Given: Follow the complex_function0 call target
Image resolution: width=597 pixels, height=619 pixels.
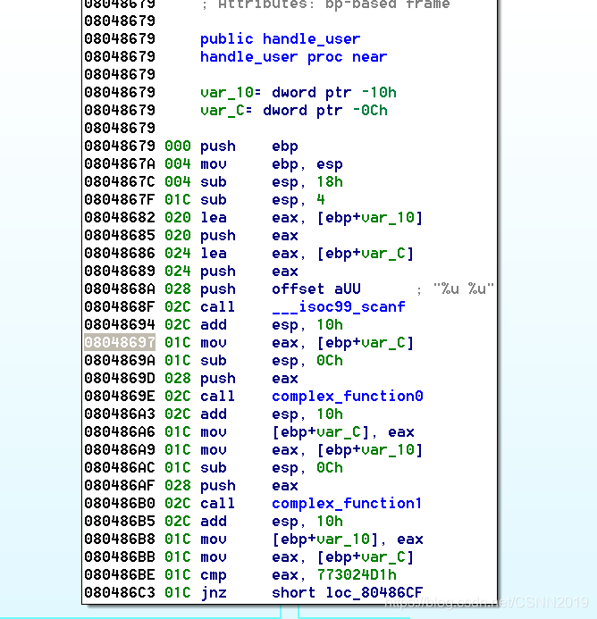Looking at the screenshot, I should pos(348,396).
